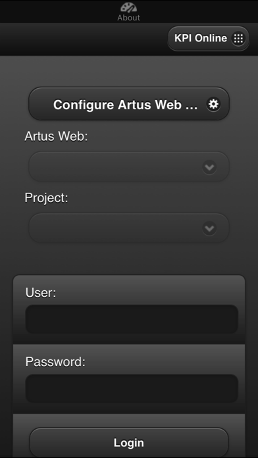Focus the Password input field
Image resolution: width=258 pixels, height=458 pixels.
tap(132, 388)
